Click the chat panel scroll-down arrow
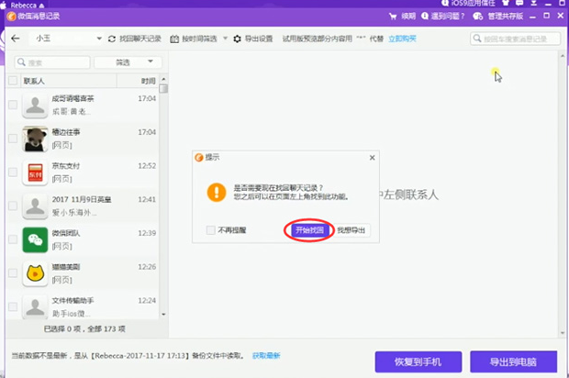The image size is (569, 378). (563, 333)
